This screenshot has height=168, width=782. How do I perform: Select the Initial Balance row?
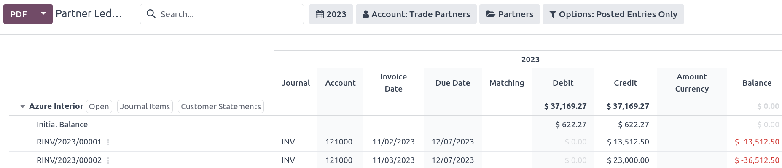(x=62, y=125)
